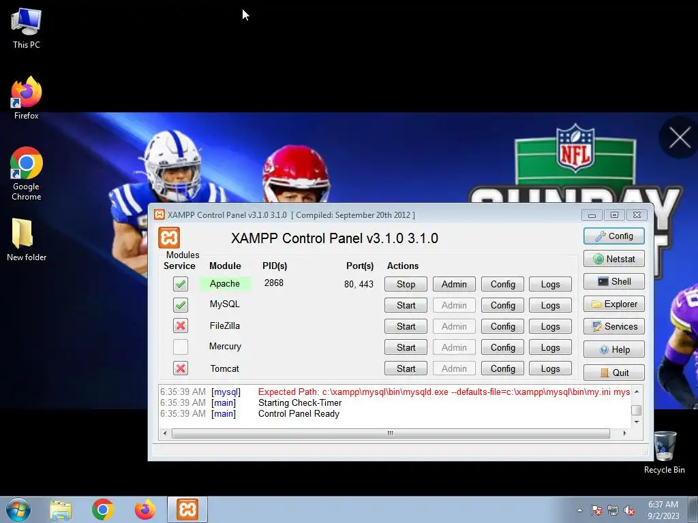This screenshot has height=523, width=698.
Task: Open the Shell button
Action: tap(614, 281)
